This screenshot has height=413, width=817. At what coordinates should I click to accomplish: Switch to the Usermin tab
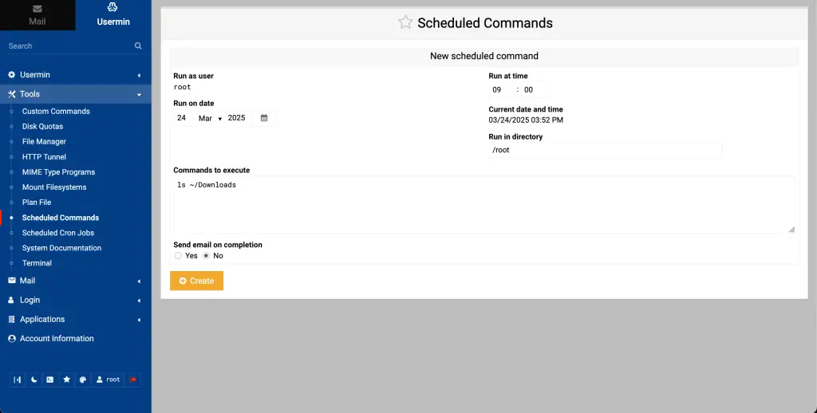click(x=113, y=15)
